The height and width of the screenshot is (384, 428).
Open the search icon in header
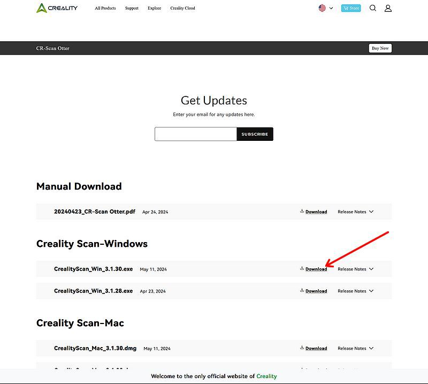pos(372,8)
